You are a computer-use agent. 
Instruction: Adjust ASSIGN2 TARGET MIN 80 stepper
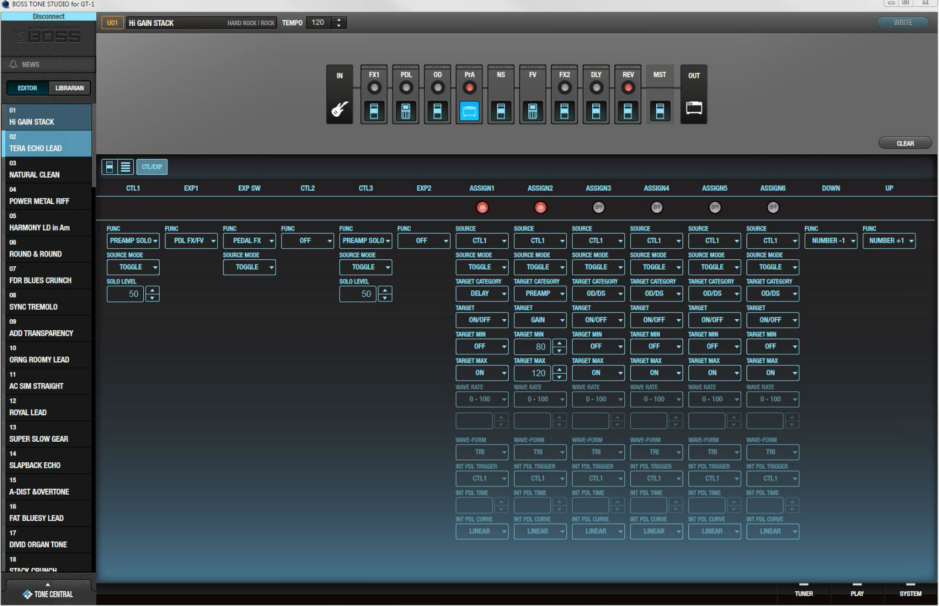pos(559,346)
